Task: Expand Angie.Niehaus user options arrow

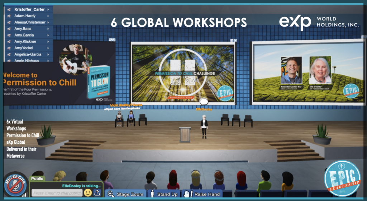Action: tap(48, 60)
